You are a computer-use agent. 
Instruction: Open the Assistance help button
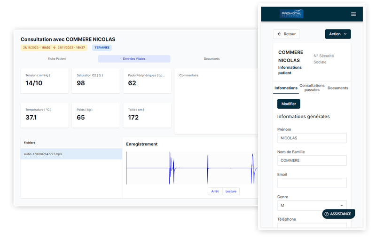338,214
